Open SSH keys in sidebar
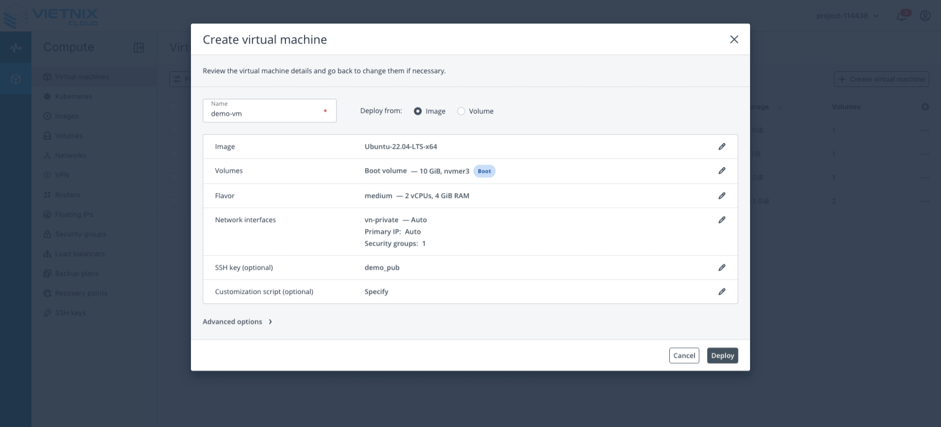Viewport: 941px width, 427px height. point(94,312)
